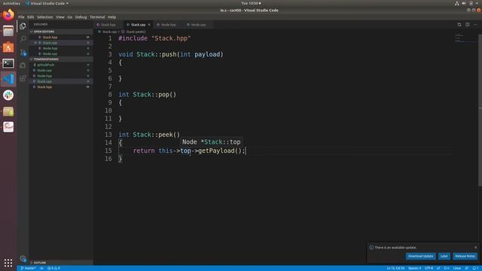Open githubPush file in the folder tree
This screenshot has height=271, width=482.
[x=61, y=65]
